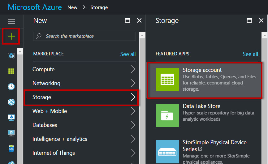Click external link icon next to Series
268x164 pixels.
click(200, 149)
